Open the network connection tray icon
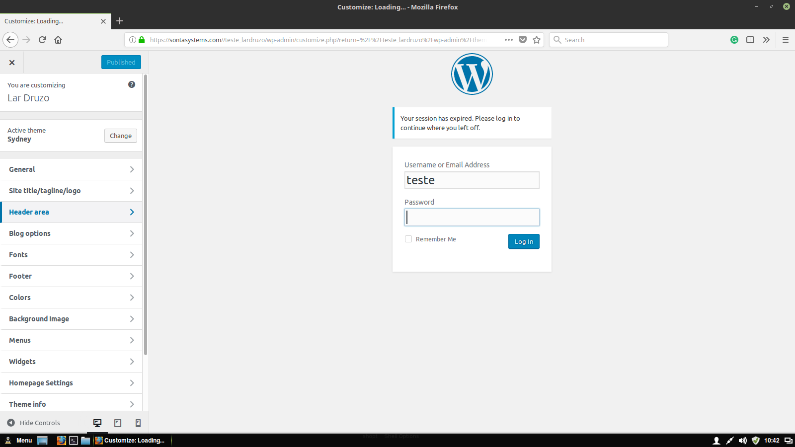The image size is (795, 447). pyautogui.click(x=729, y=441)
